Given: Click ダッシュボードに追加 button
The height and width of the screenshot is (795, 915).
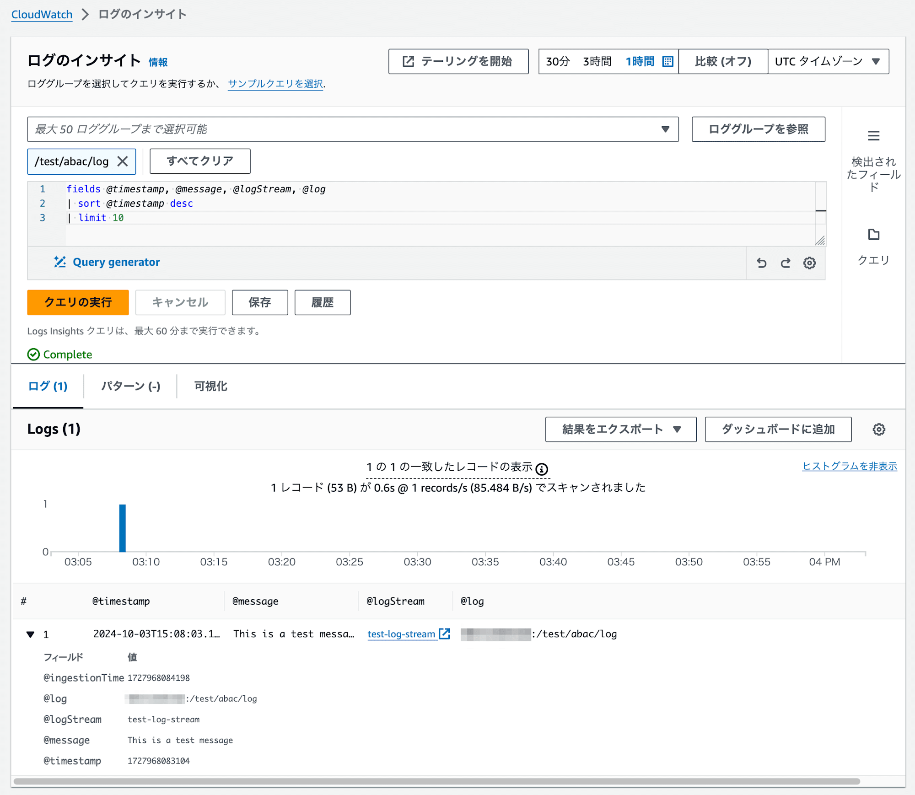Looking at the screenshot, I should 778,430.
